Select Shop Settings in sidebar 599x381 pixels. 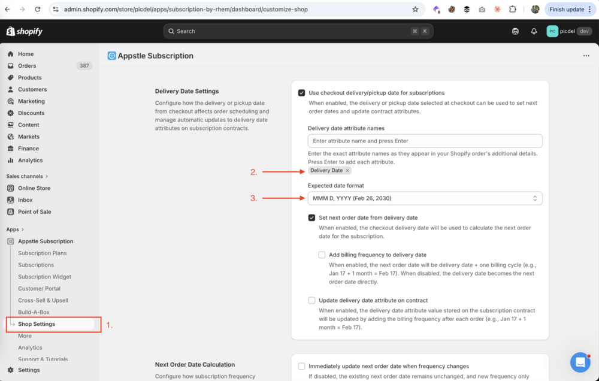37,324
